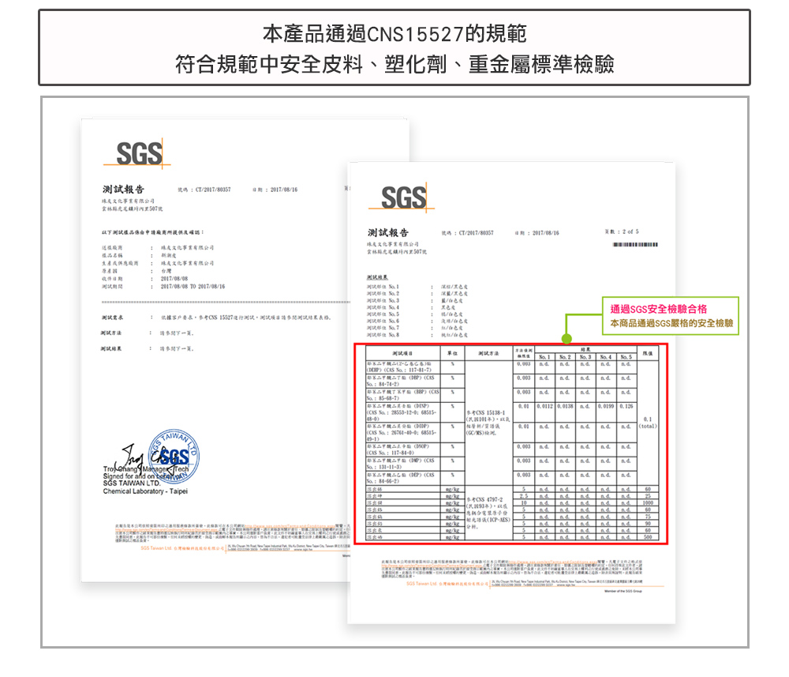Click the method text "CNS 15138-1"
789x677 pixels.
(489, 412)
